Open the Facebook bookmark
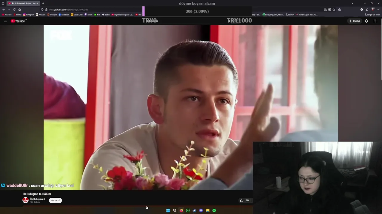Viewport: 382px width, 214px height. point(64,15)
